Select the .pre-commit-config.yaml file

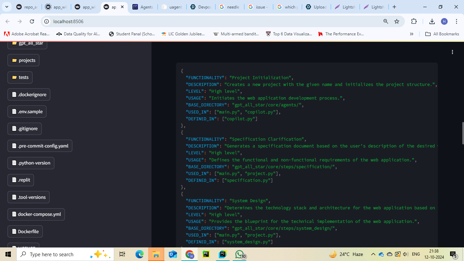pos(40,146)
